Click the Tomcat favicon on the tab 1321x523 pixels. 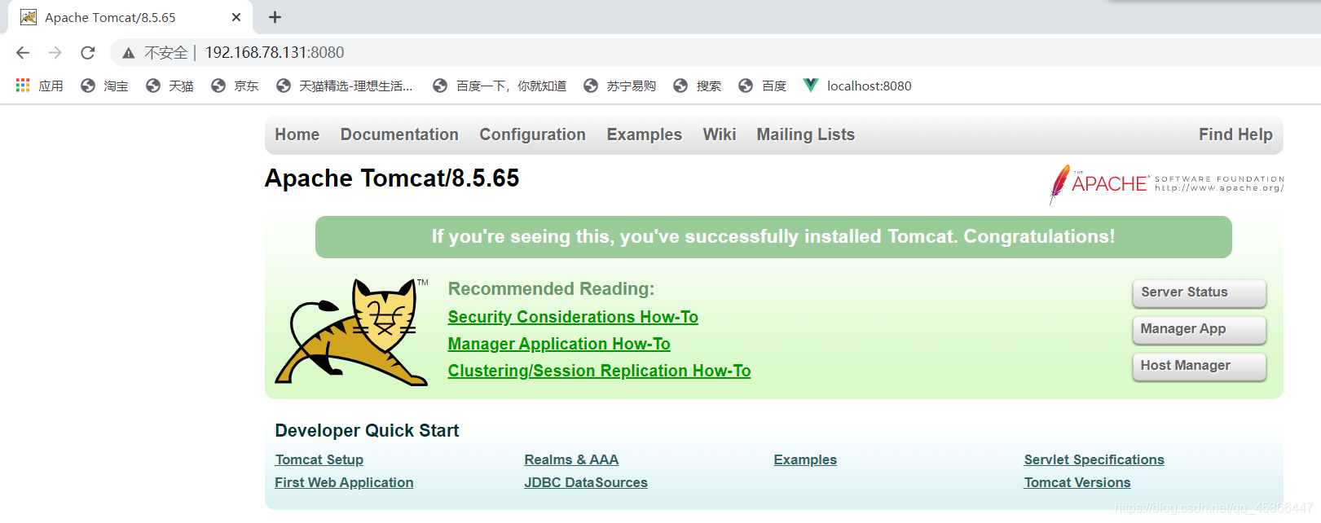(29, 17)
